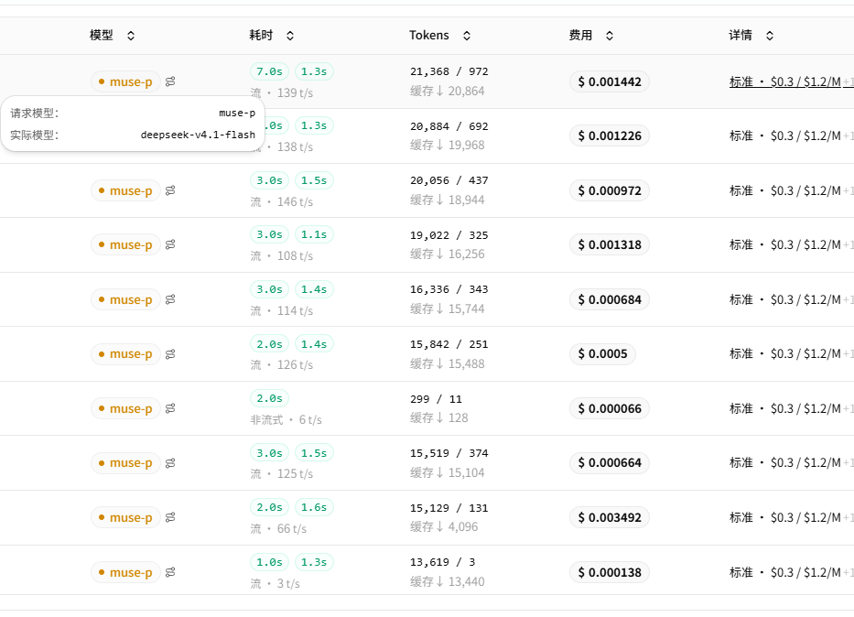Click the $ 0.003492 cost badge
The image size is (854, 617).
click(610, 517)
